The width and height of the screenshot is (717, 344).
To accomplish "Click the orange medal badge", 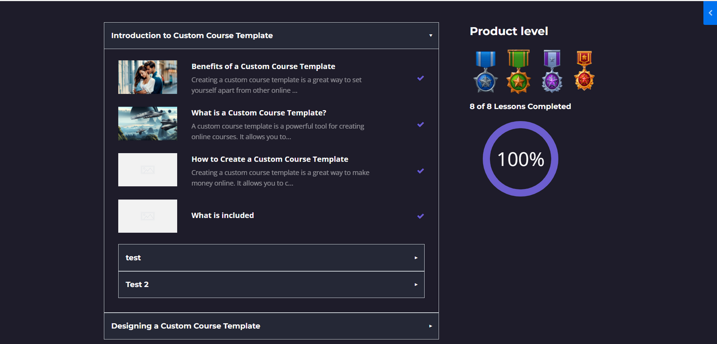I will tap(584, 71).
